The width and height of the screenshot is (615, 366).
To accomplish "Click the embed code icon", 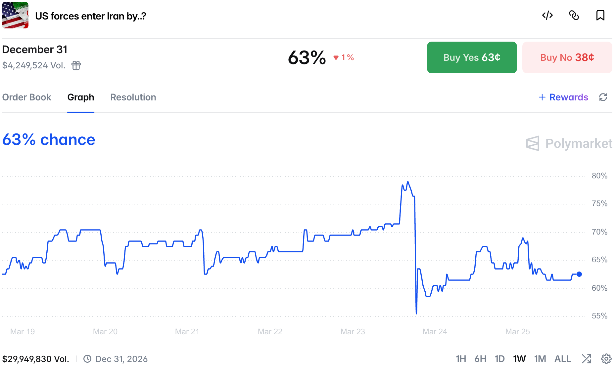I will (547, 16).
